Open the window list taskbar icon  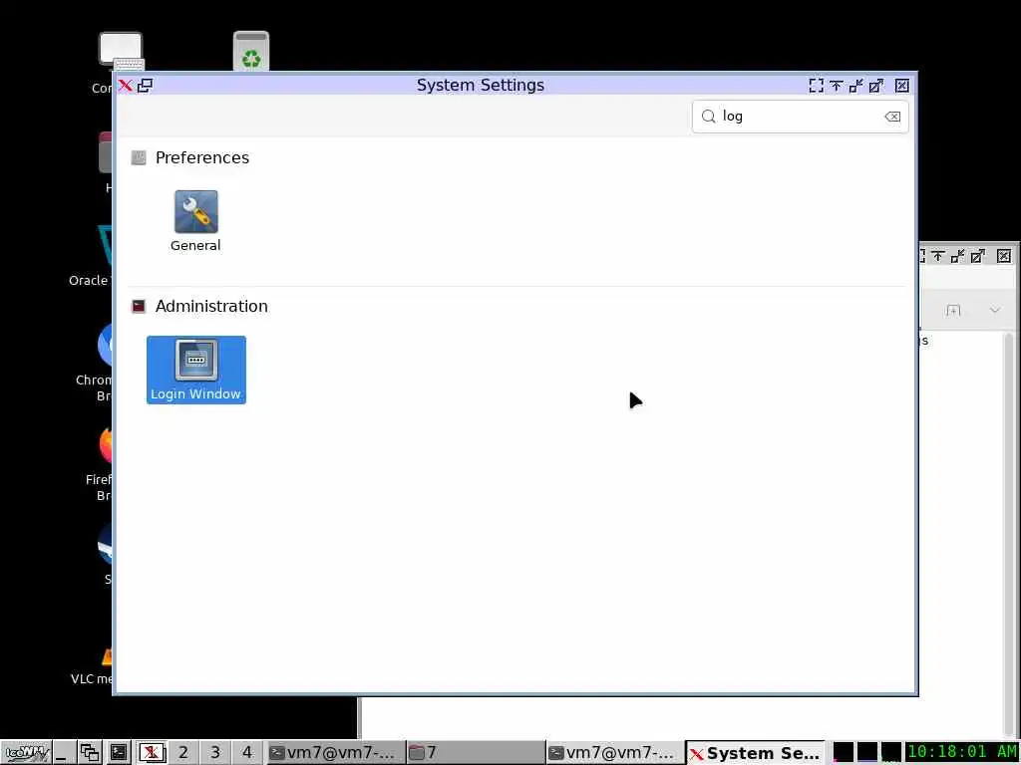[90, 753]
